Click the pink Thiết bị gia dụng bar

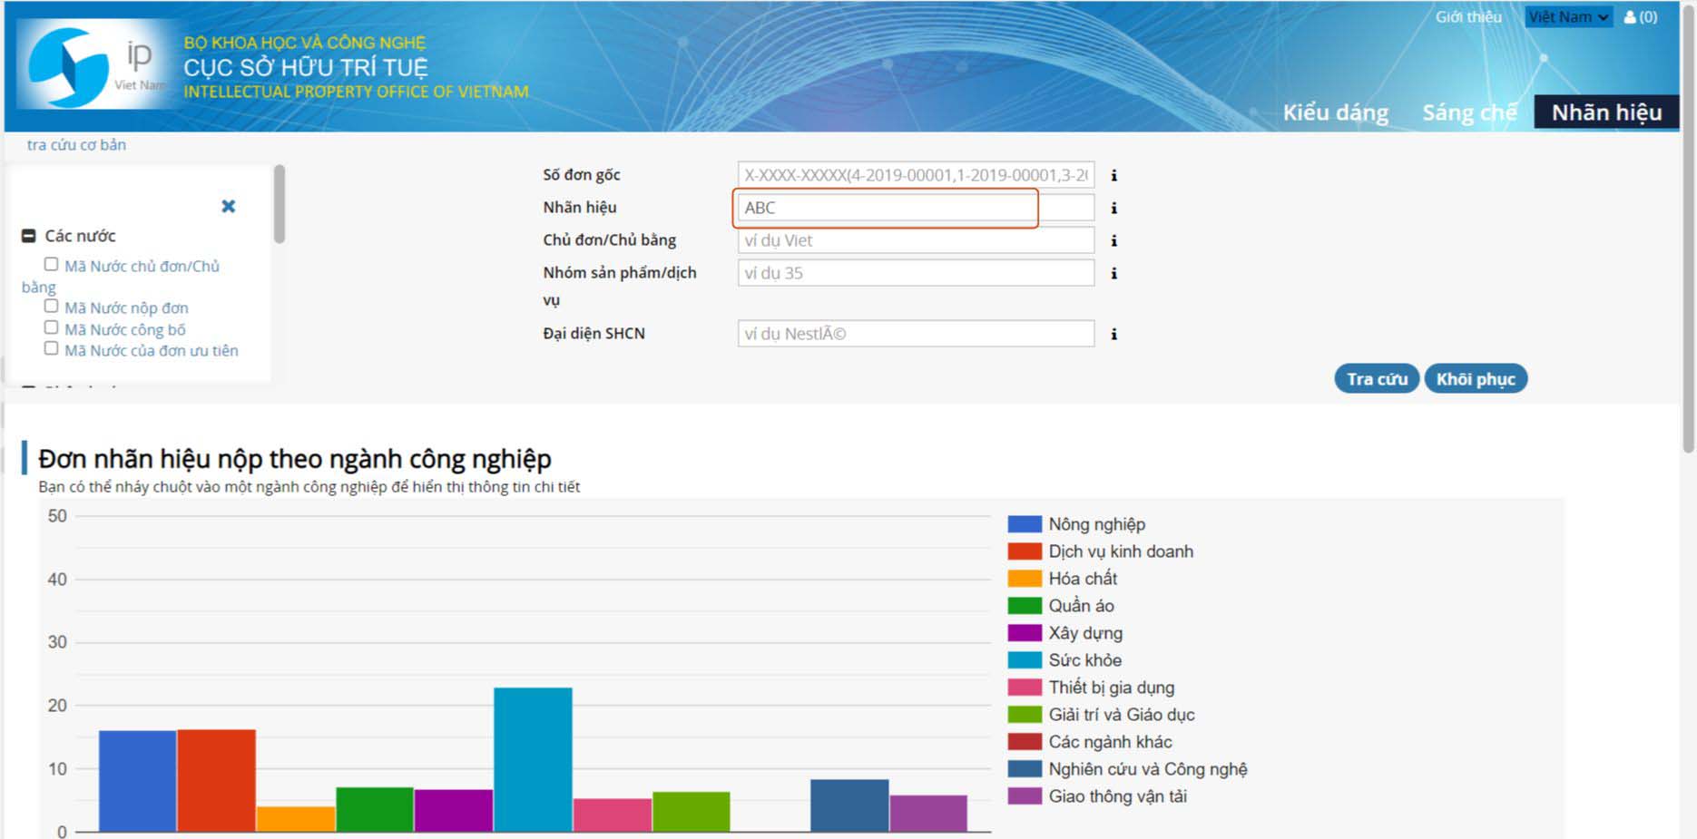(613, 815)
